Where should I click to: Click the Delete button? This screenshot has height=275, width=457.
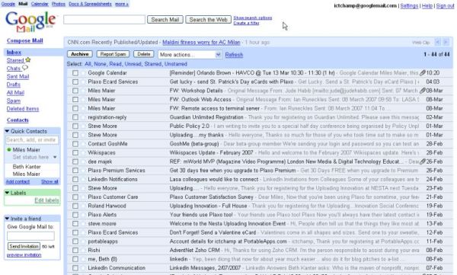point(144,54)
